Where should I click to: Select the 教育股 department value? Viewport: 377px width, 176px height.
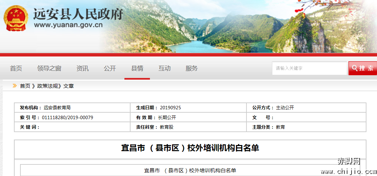pos(167,127)
